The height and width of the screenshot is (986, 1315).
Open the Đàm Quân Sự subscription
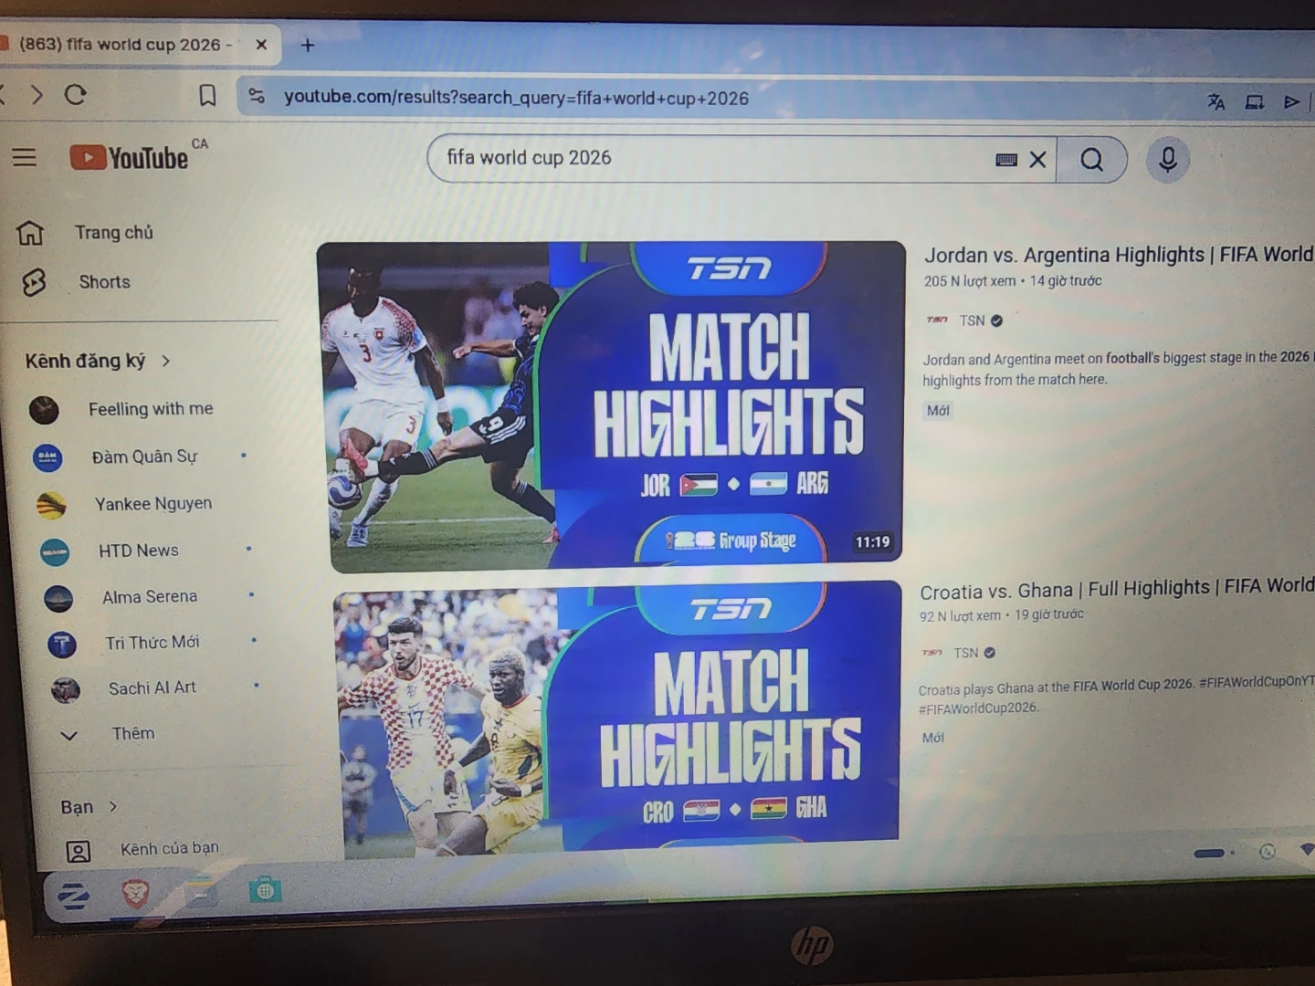(x=144, y=456)
